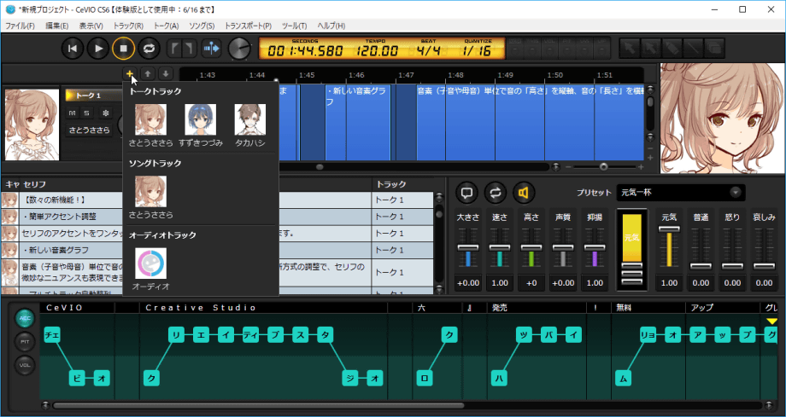Select ACC accent edit mode

click(25, 318)
